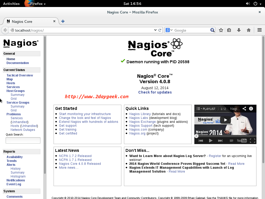Click the sidebar frame vertical scrollbar
This screenshot has width=265, height=199.
coord(45,105)
